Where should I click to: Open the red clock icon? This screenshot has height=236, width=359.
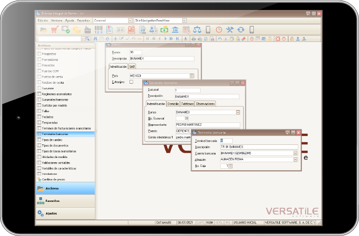(x=219, y=30)
